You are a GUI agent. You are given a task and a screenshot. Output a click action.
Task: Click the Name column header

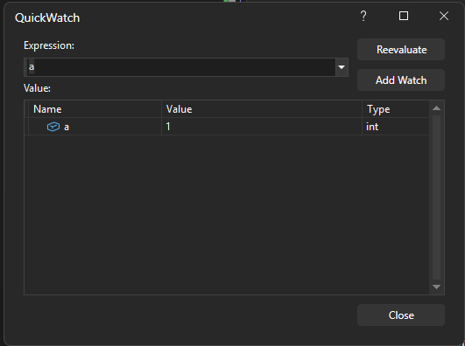pos(95,109)
